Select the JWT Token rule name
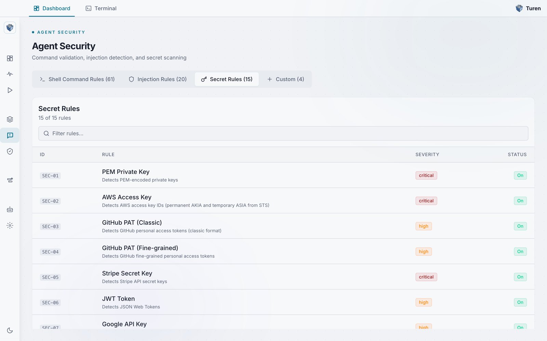The image size is (547, 341). coord(118,299)
